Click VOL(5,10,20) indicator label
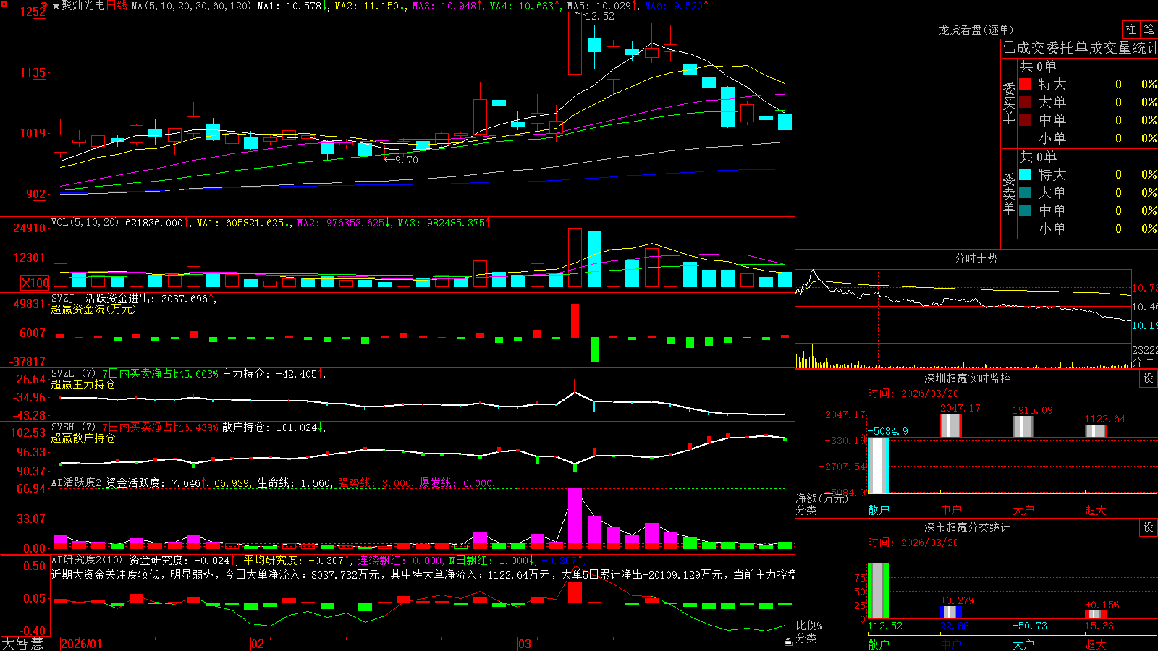Screen dimensions: 1158x651 pyautogui.click(x=85, y=223)
